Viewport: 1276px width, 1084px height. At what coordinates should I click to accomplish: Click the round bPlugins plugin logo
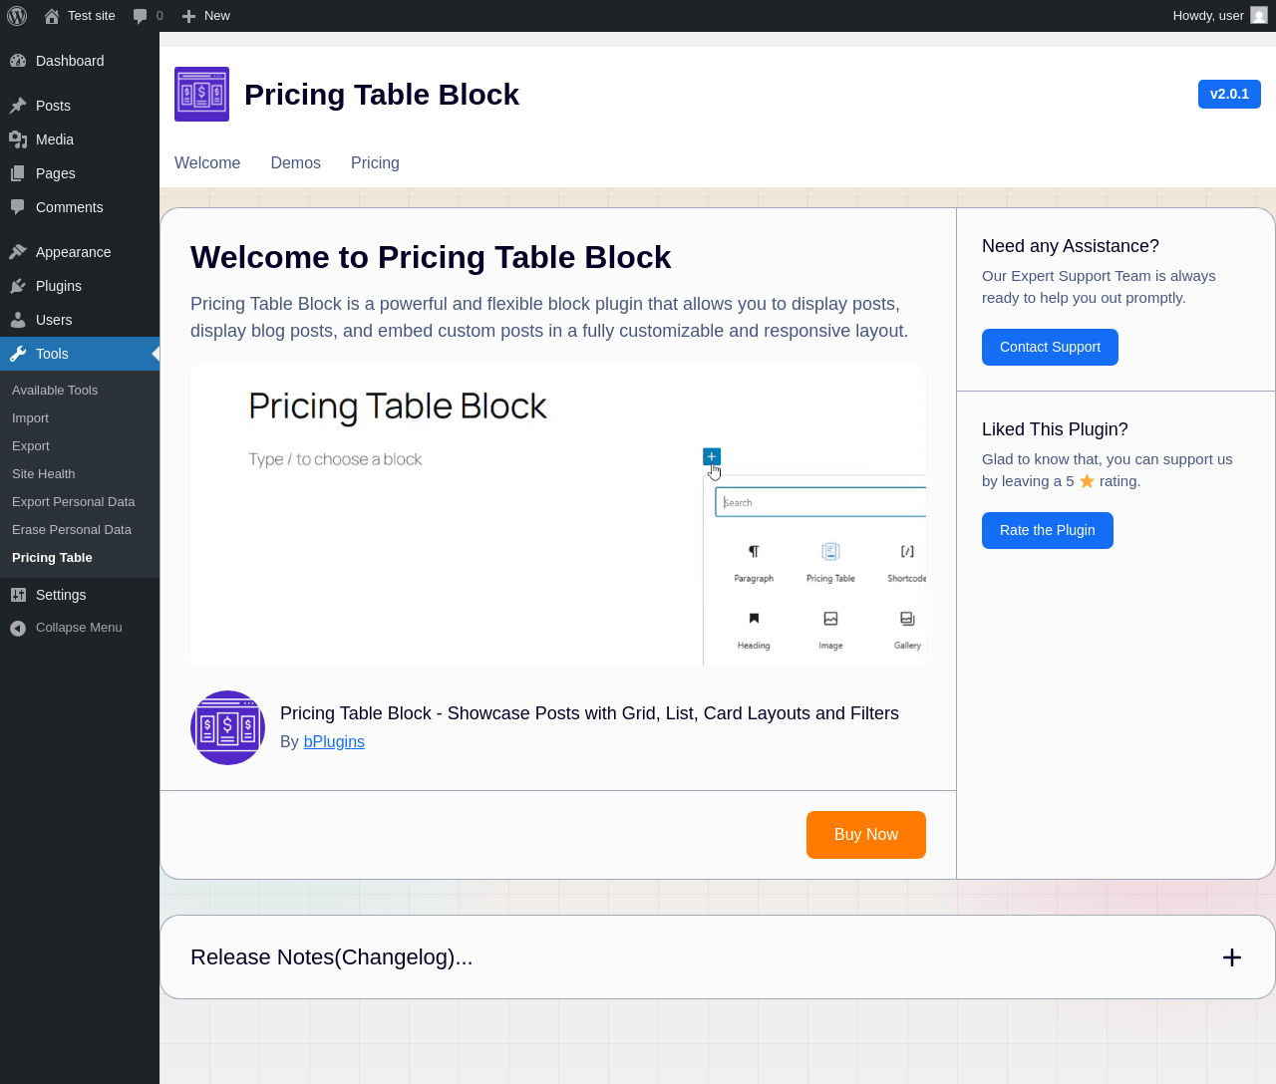pos(227,728)
